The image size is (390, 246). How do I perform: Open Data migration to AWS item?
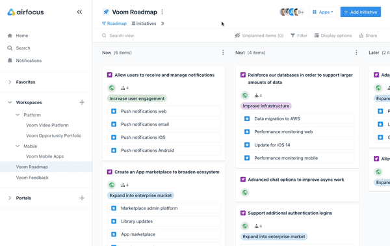(x=297, y=118)
